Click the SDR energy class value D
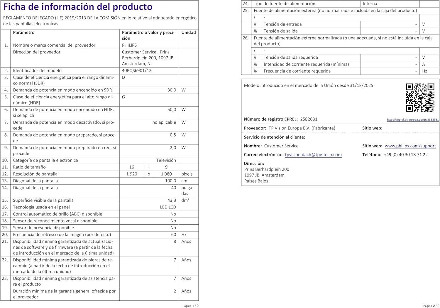440x308 pixels. (123, 78)
